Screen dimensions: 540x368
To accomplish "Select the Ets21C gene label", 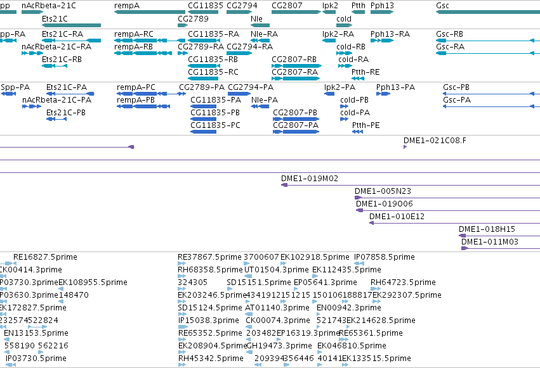I will pos(55,18).
